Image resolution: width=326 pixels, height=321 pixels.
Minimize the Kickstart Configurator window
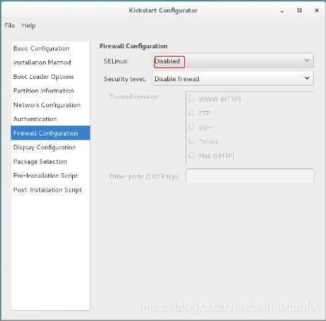282,11
